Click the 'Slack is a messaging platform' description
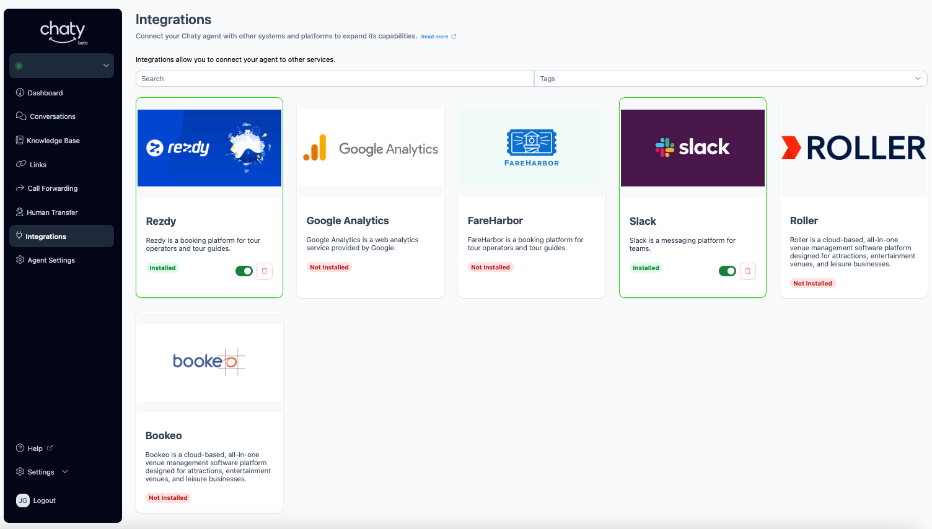This screenshot has height=529, width=932. pyautogui.click(x=682, y=244)
